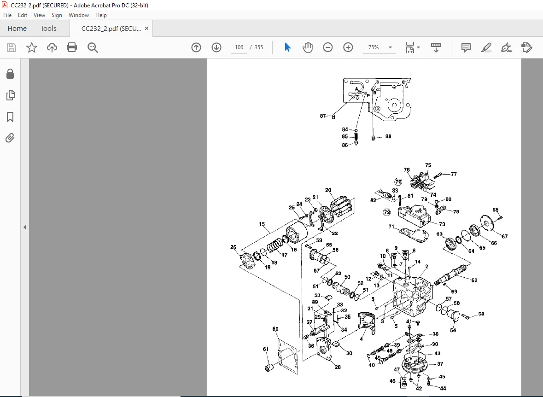Screen dimensions: 543x397
Task: Click part label 77 on diagram
Action: 454,174
